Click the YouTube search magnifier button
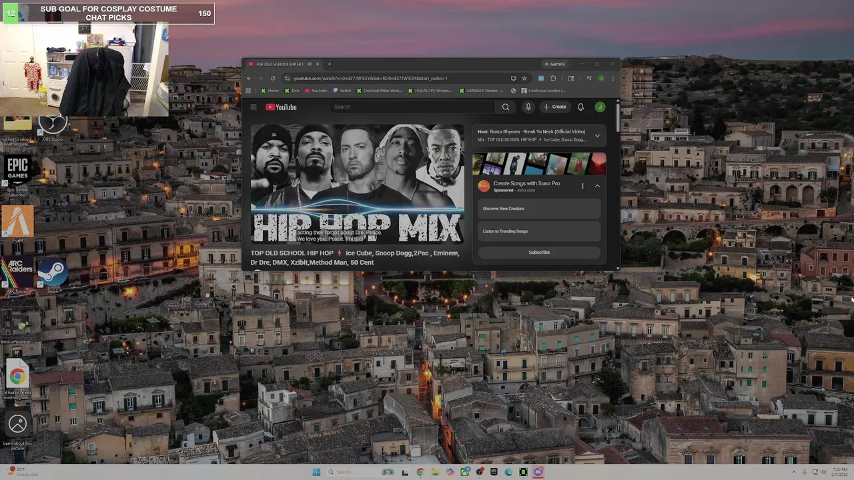The image size is (854, 480). point(506,107)
